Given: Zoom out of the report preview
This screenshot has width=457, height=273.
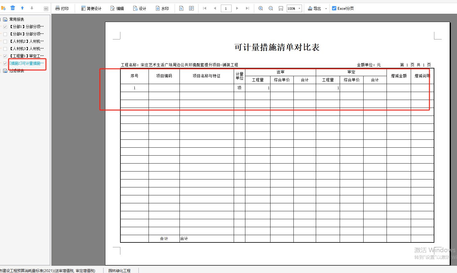Looking at the screenshot, I should [271, 8].
